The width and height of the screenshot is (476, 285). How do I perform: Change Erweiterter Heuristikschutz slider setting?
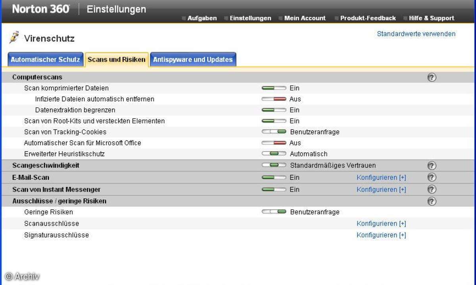(274, 154)
